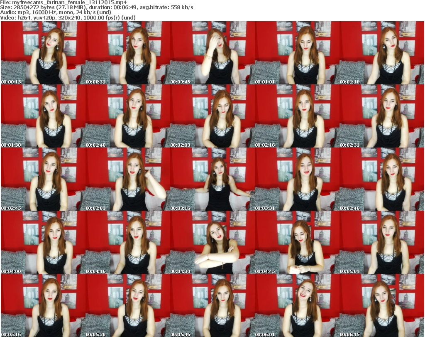
Task: Pick the frame timestamped 00:05:30
Action: point(127,305)
